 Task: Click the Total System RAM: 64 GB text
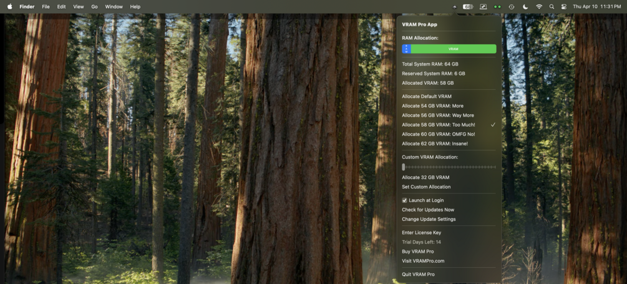[430, 64]
